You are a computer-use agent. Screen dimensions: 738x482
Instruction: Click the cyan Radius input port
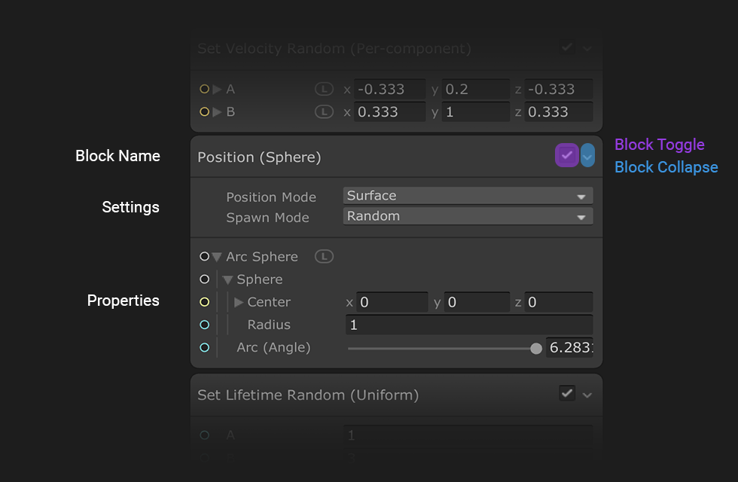coord(204,325)
